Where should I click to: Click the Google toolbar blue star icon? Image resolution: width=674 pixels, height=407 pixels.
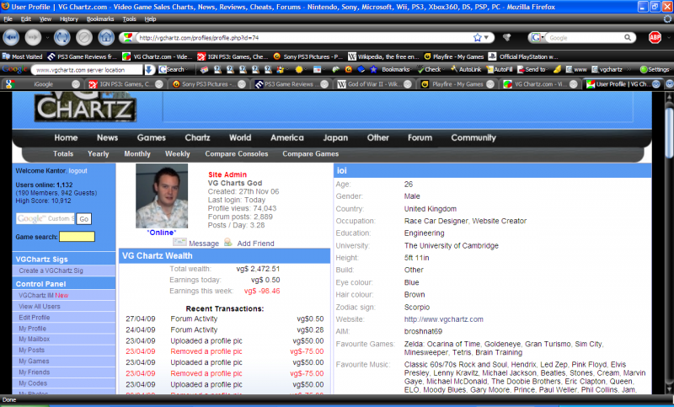click(x=373, y=70)
